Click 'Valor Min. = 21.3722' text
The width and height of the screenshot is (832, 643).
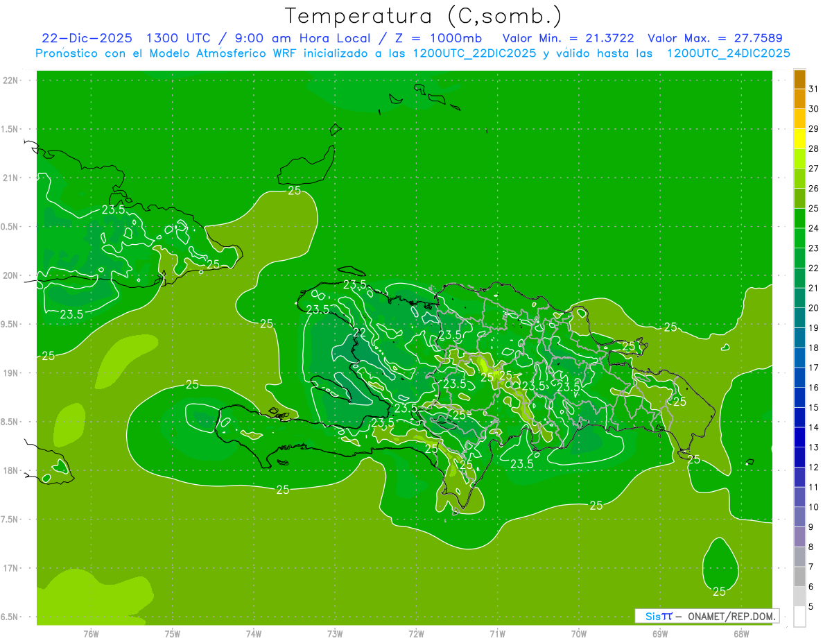(x=569, y=38)
